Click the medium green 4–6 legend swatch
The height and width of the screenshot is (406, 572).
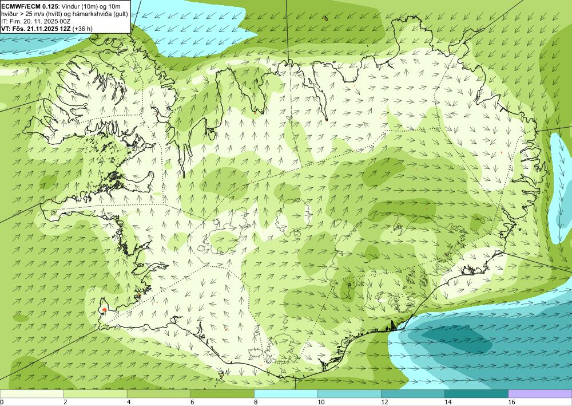click(x=158, y=394)
